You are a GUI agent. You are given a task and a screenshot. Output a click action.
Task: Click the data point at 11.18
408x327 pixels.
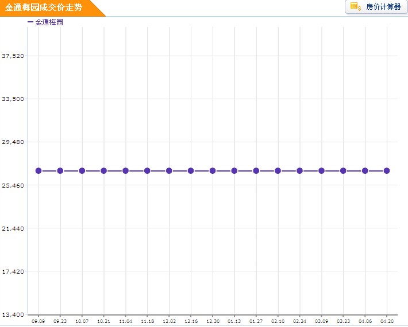coord(147,170)
